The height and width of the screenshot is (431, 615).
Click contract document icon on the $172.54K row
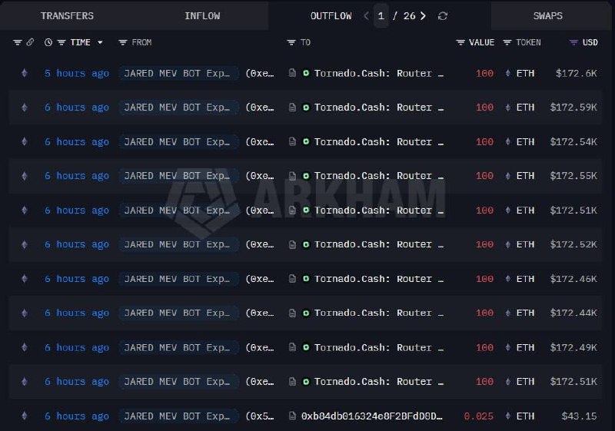292,141
